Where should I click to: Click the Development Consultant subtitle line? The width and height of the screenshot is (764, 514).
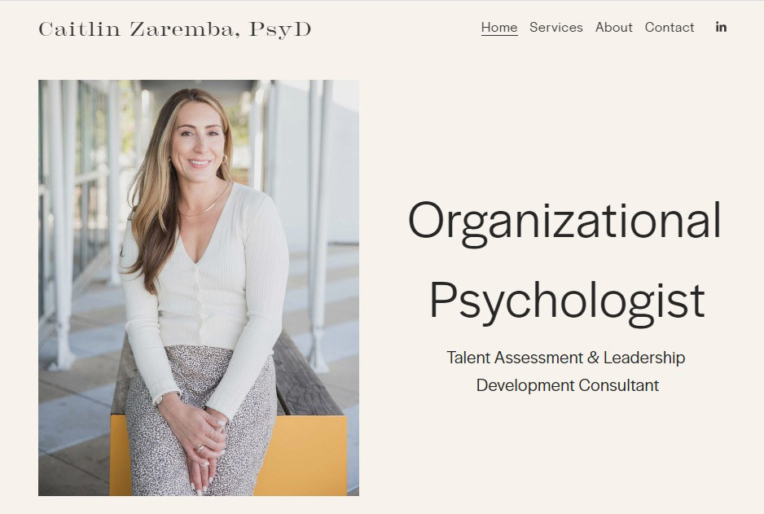tap(567, 385)
